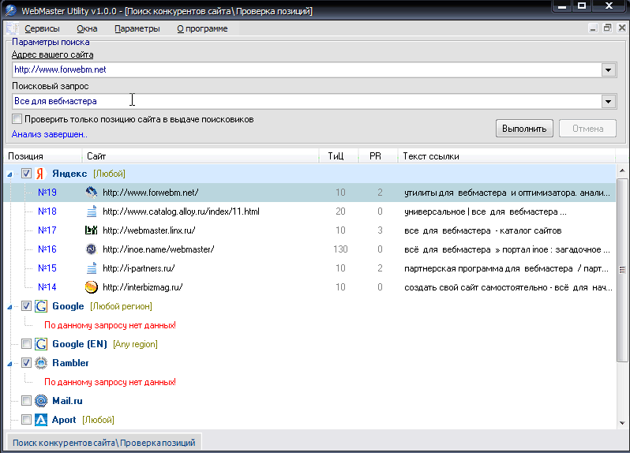Enable checkbox 'Проверить только позицию сайта'
Image resolution: width=630 pixels, height=453 pixels.
pos(17,119)
